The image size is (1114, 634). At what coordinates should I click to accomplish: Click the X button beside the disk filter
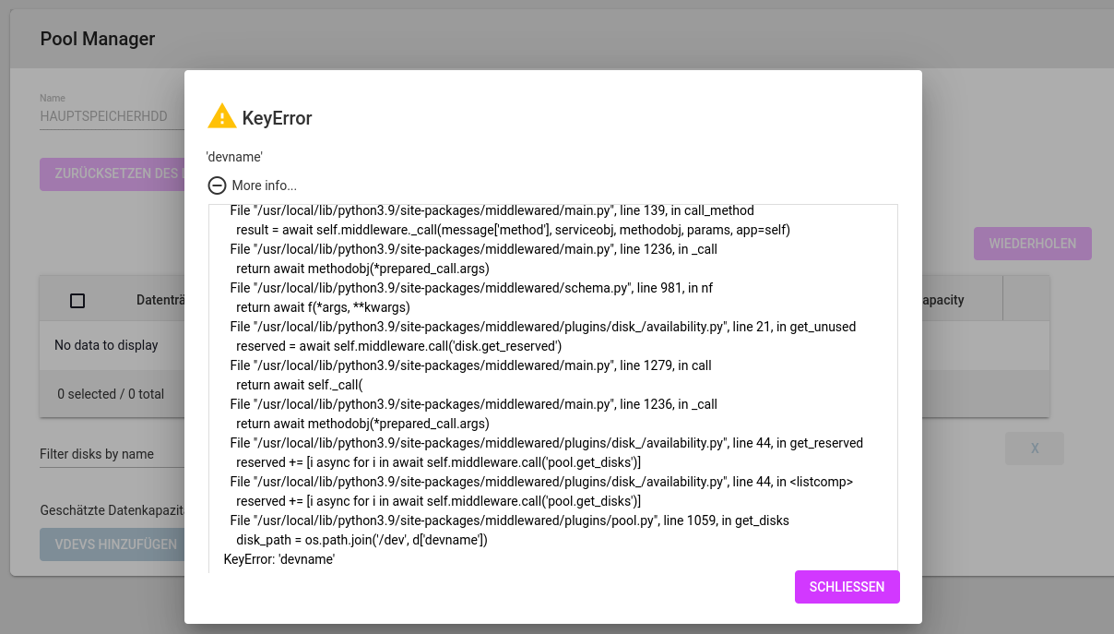(x=1034, y=449)
